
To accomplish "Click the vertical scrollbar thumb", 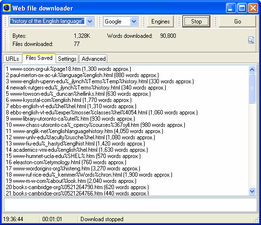I will coord(252,89).
